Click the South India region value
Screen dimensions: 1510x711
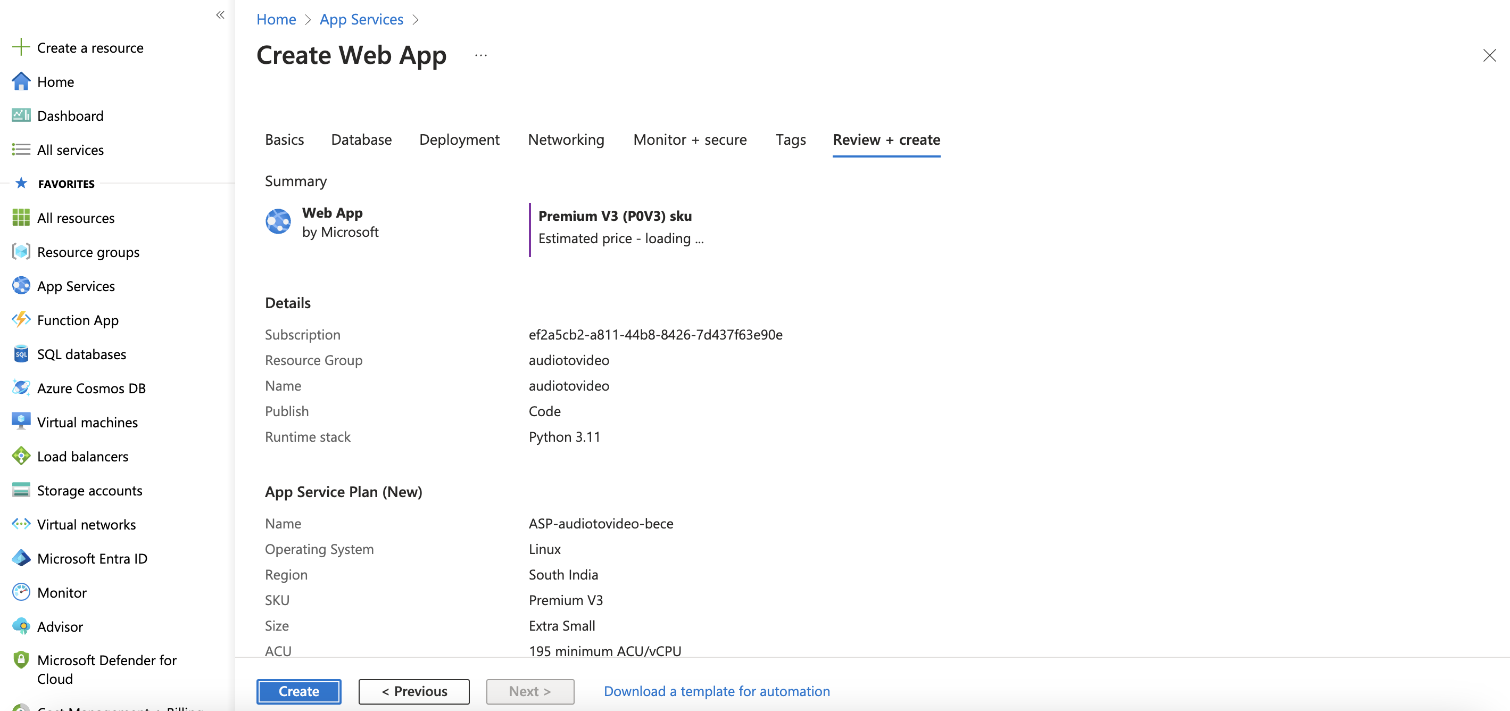tap(563, 574)
